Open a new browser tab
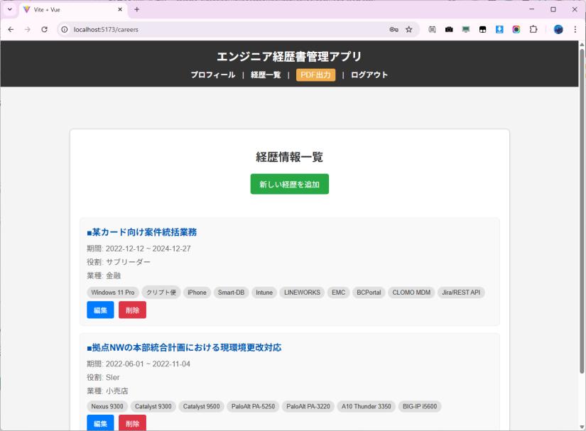Image resolution: width=586 pixels, height=431 pixels. (x=137, y=9)
